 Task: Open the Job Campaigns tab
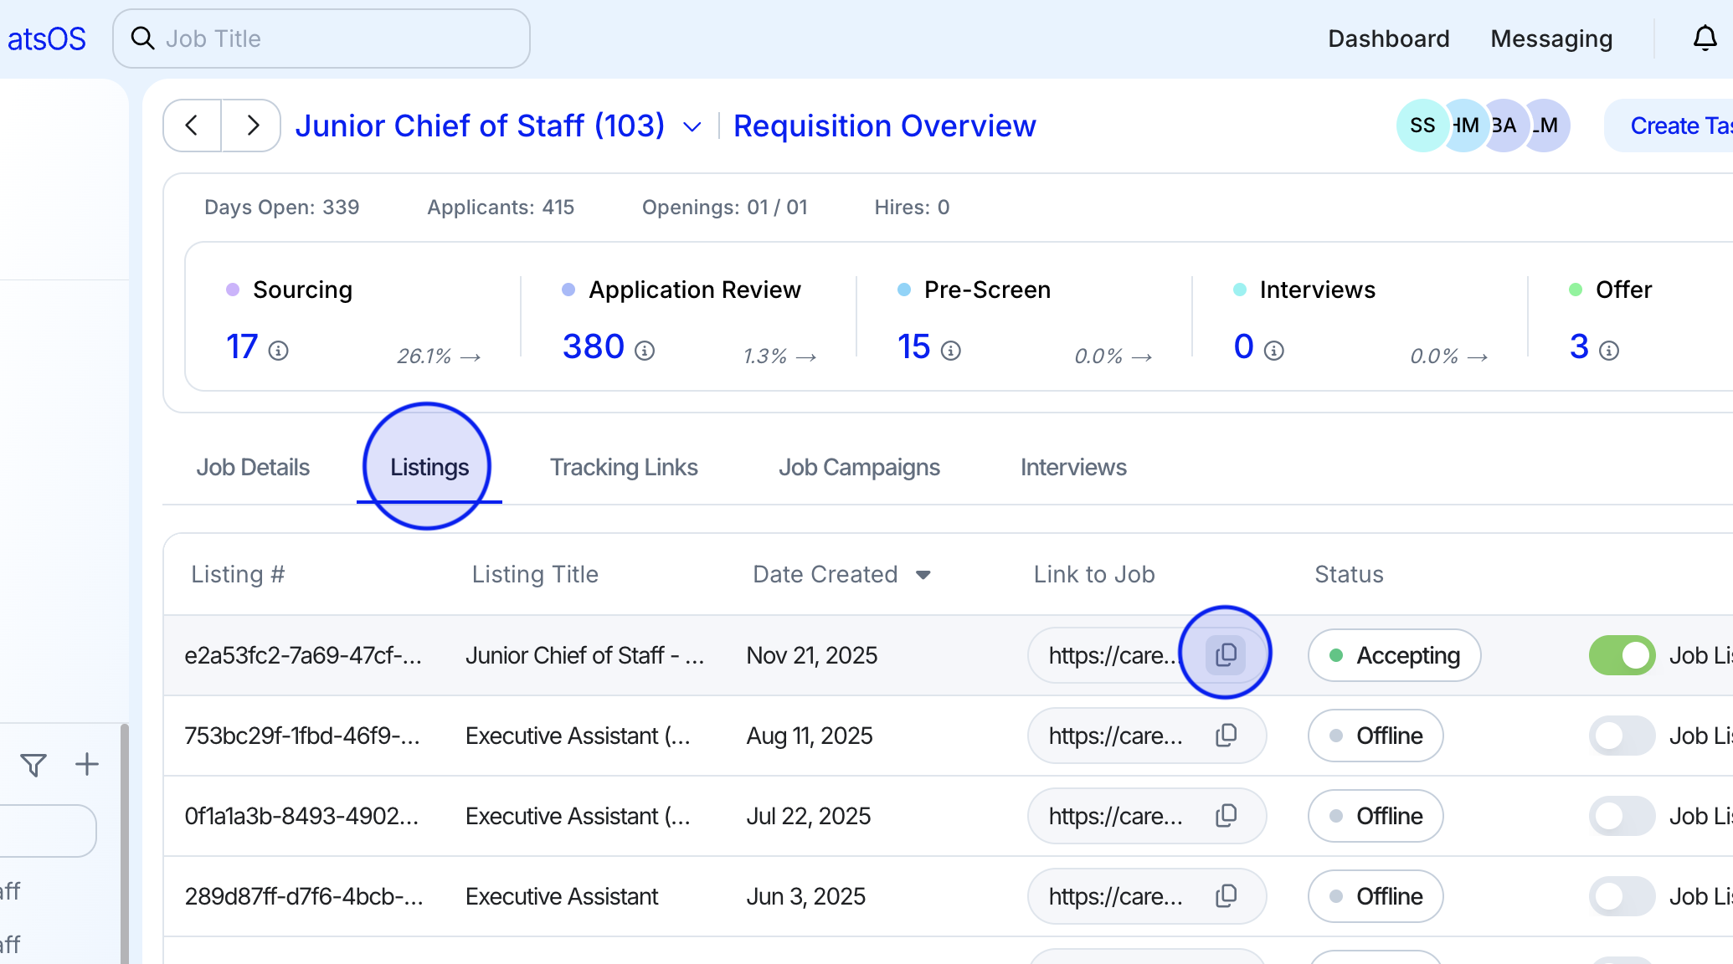pyautogui.click(x=859, y=467)
